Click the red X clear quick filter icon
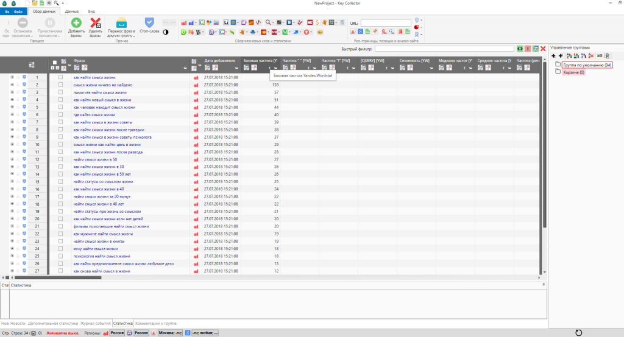The height and width of the screenshot is (337, 624). tap(542, 49)
